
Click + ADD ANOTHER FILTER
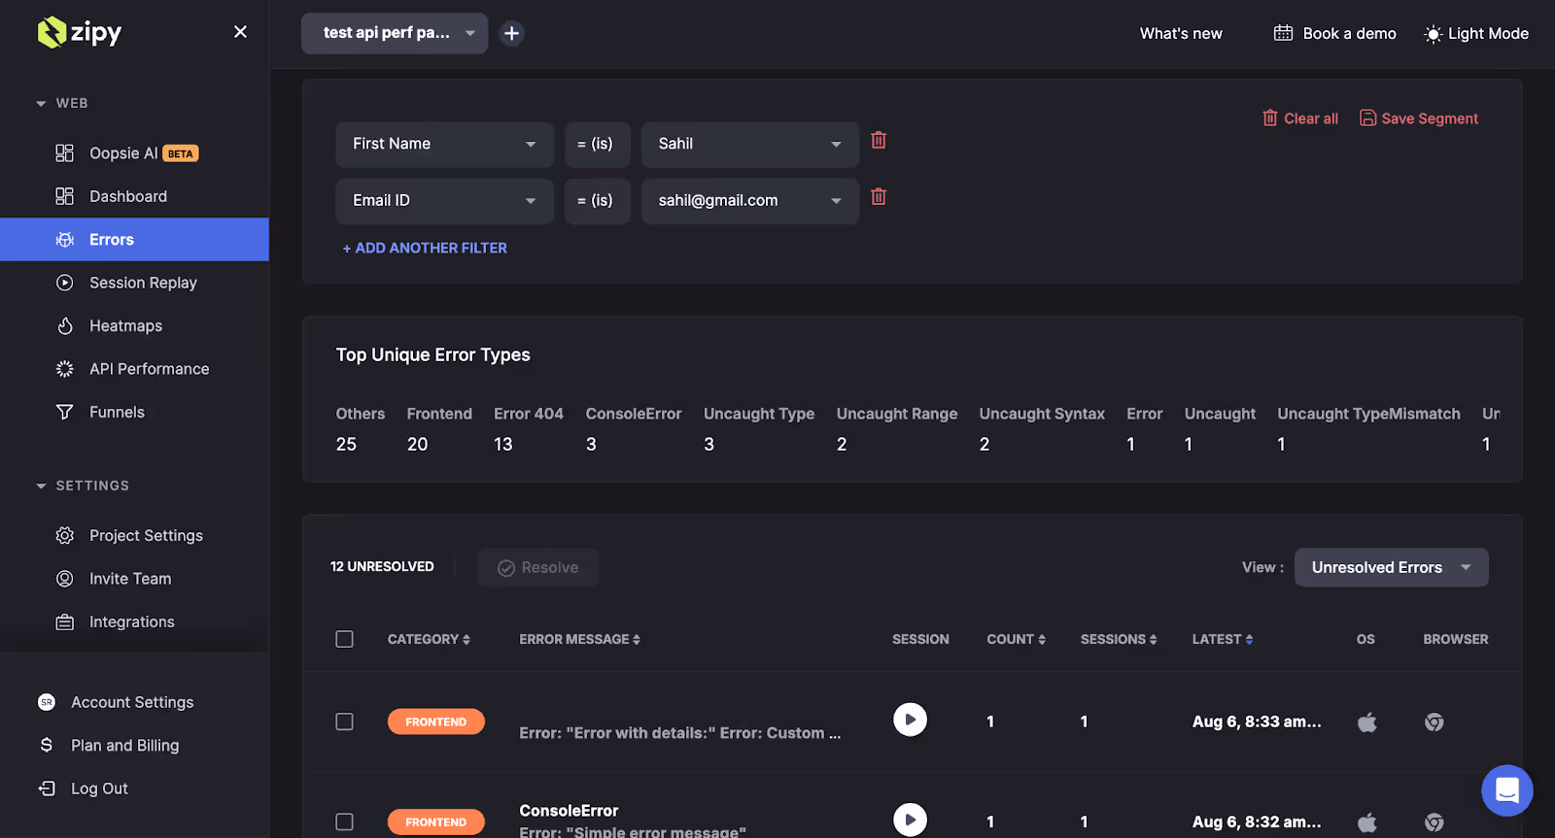click(x=425, y=248)
